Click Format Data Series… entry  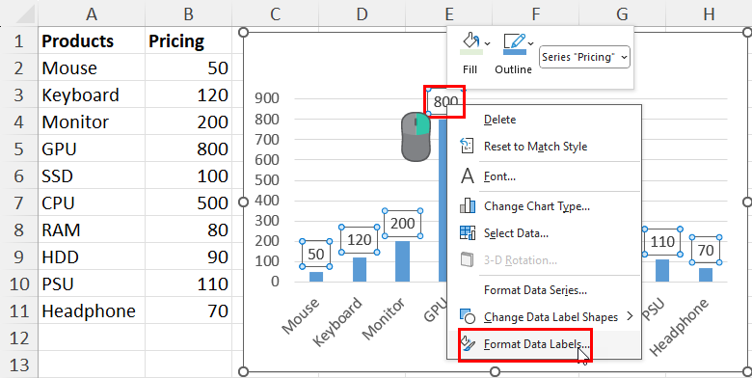click(x=535, y=290)
